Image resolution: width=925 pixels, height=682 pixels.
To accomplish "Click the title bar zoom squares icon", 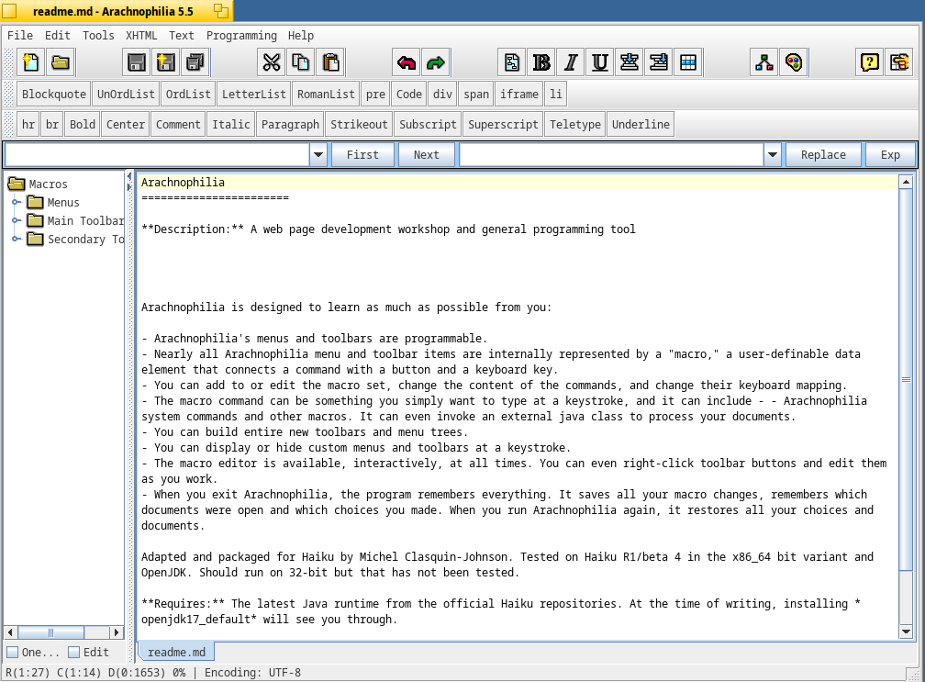I will (x=220, y=11).
